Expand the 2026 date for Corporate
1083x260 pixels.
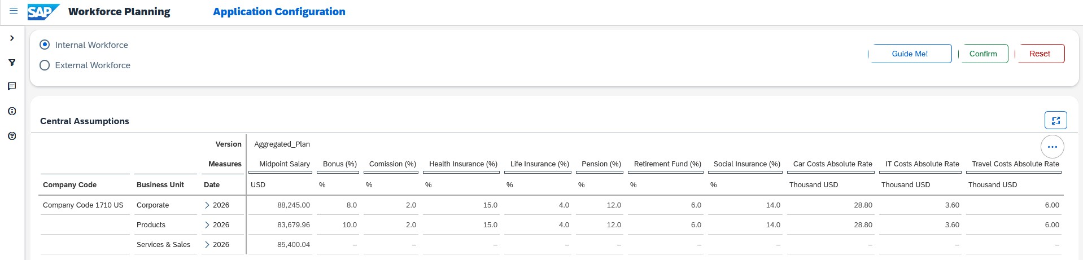207,205
